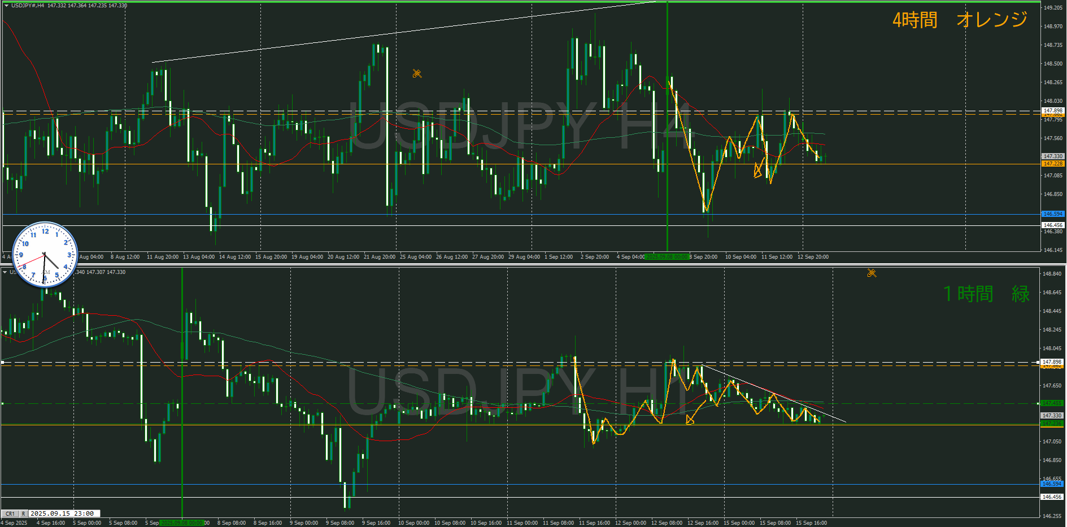Click the white 146.456 price tag in H1 chart
This screenshot has width=1067, height=527.
coord(1052,497)
